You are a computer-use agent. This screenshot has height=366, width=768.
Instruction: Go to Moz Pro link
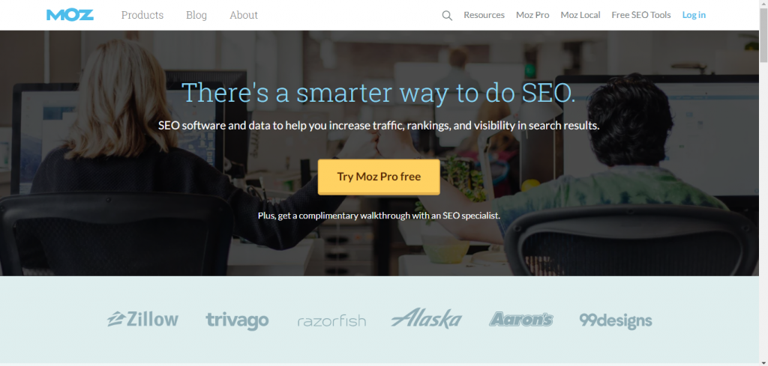(x=532, y=15)
